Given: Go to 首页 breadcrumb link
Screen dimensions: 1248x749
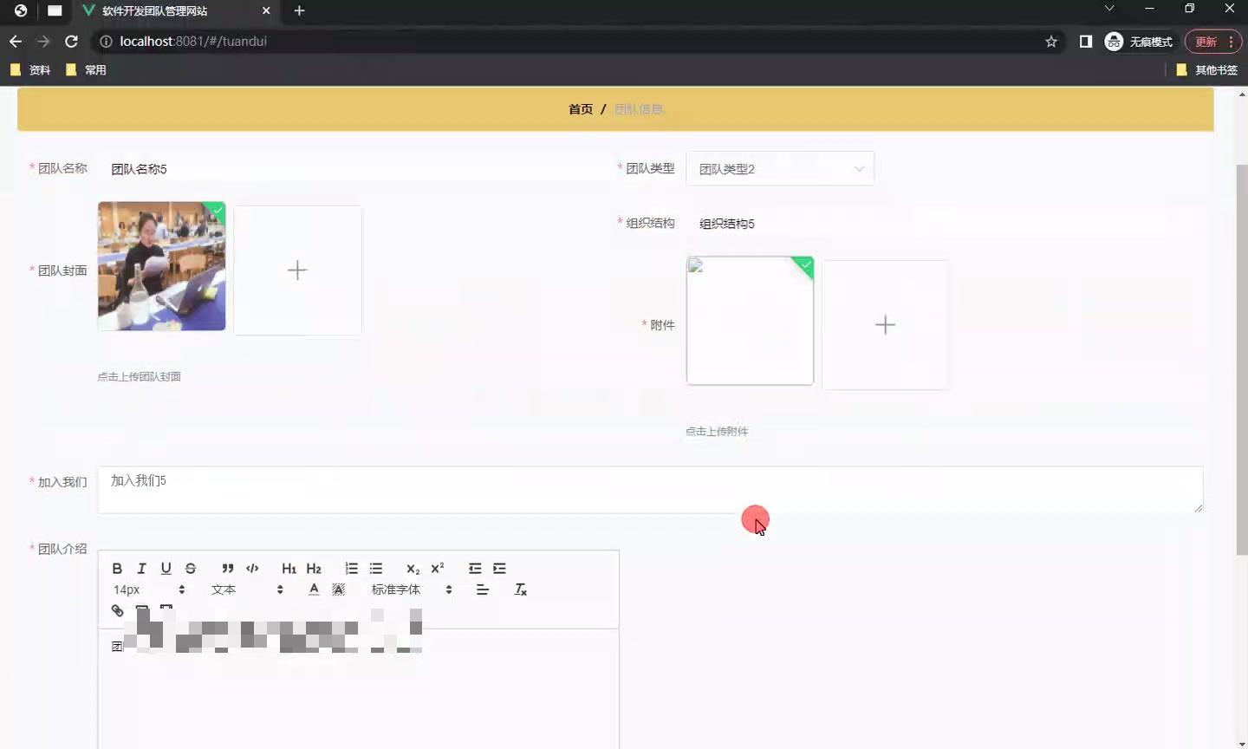Looking at the screenshot, I should [580, 108].
